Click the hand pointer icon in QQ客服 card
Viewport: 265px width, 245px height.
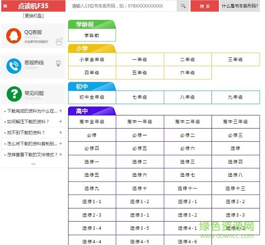pyautogui.click(x=59, y=42)
